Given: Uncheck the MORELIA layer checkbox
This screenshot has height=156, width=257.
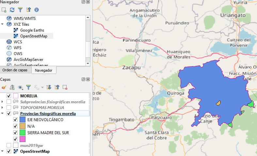Looking at the screenshot, I should click(x=9, y=96).
